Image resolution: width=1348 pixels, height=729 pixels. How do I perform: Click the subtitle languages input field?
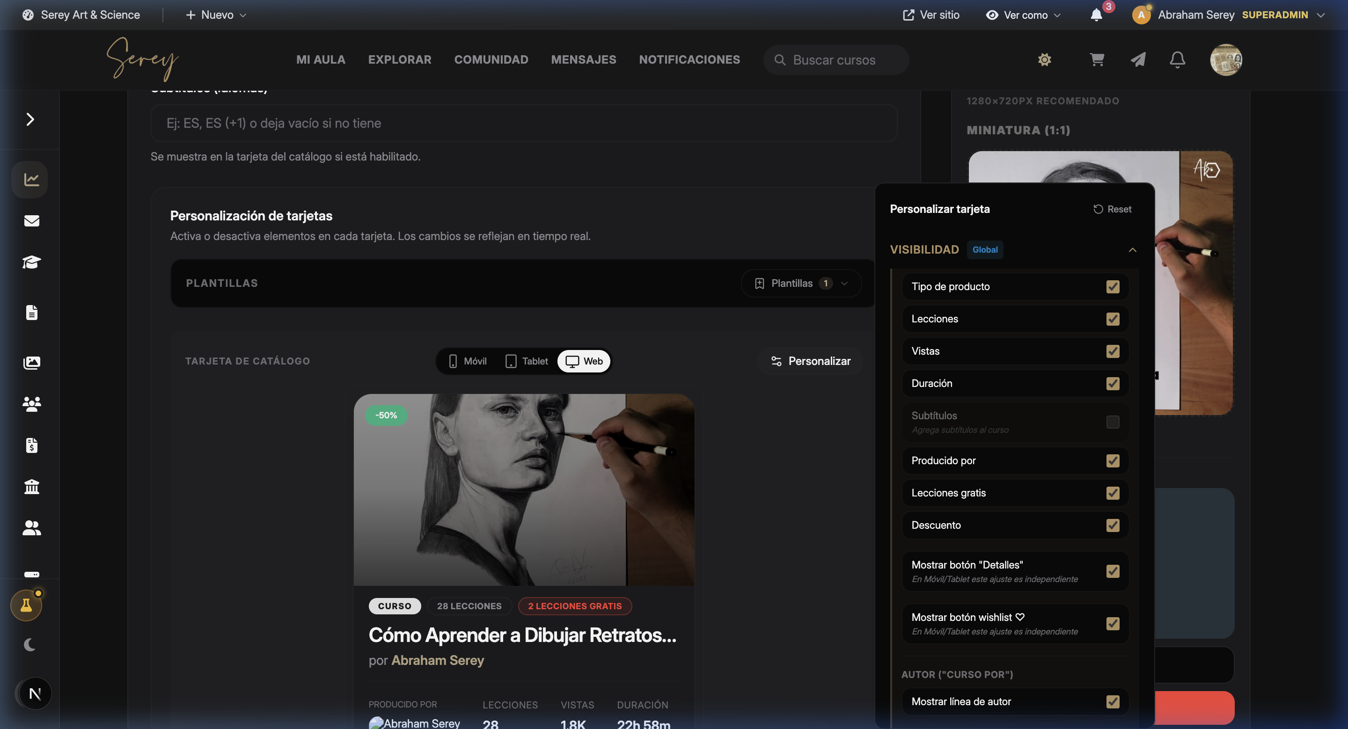coord(523,124)
